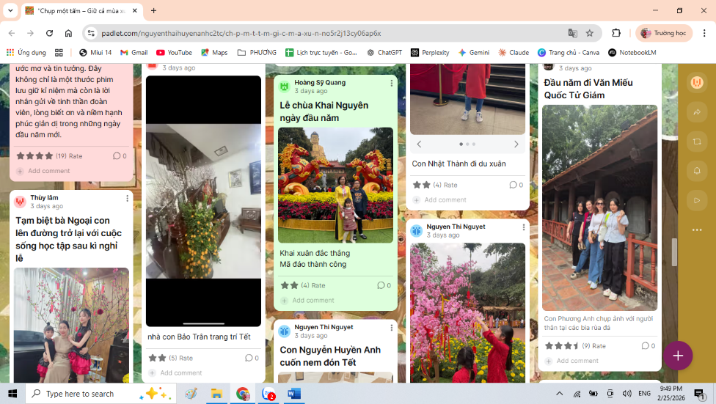Click the remake icon in Padlet sidebar
Image resolution: width=716 pixels, height=404 pixels.
click(696, 142)
